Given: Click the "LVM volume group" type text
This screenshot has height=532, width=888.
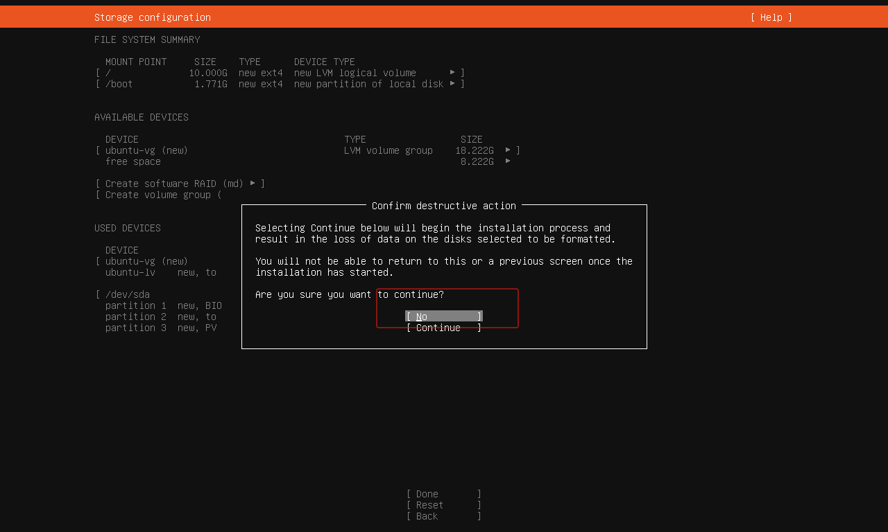Looking at the screenshot, I should (x=388, y=150).
